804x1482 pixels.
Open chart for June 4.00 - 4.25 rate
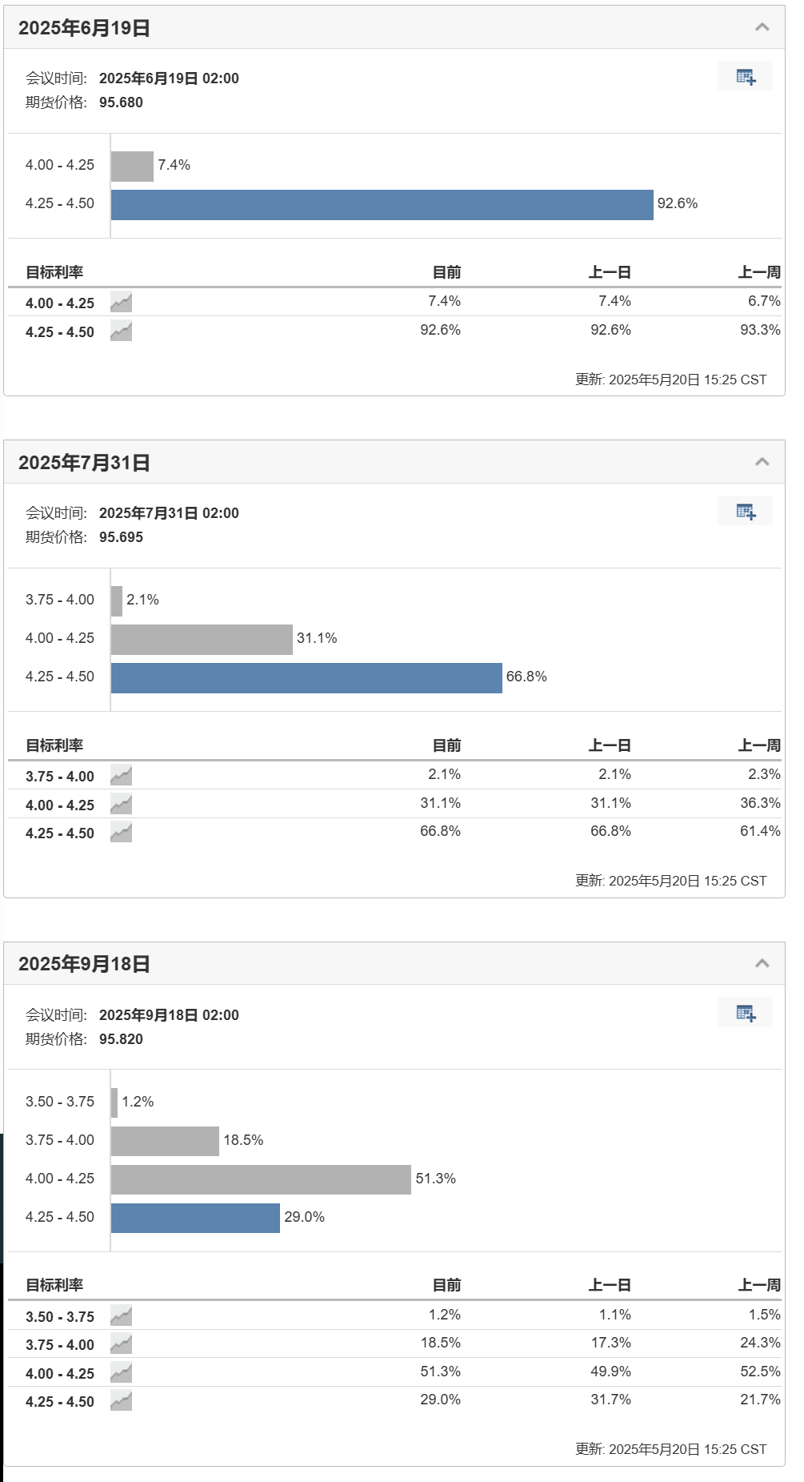click(121, 303)
